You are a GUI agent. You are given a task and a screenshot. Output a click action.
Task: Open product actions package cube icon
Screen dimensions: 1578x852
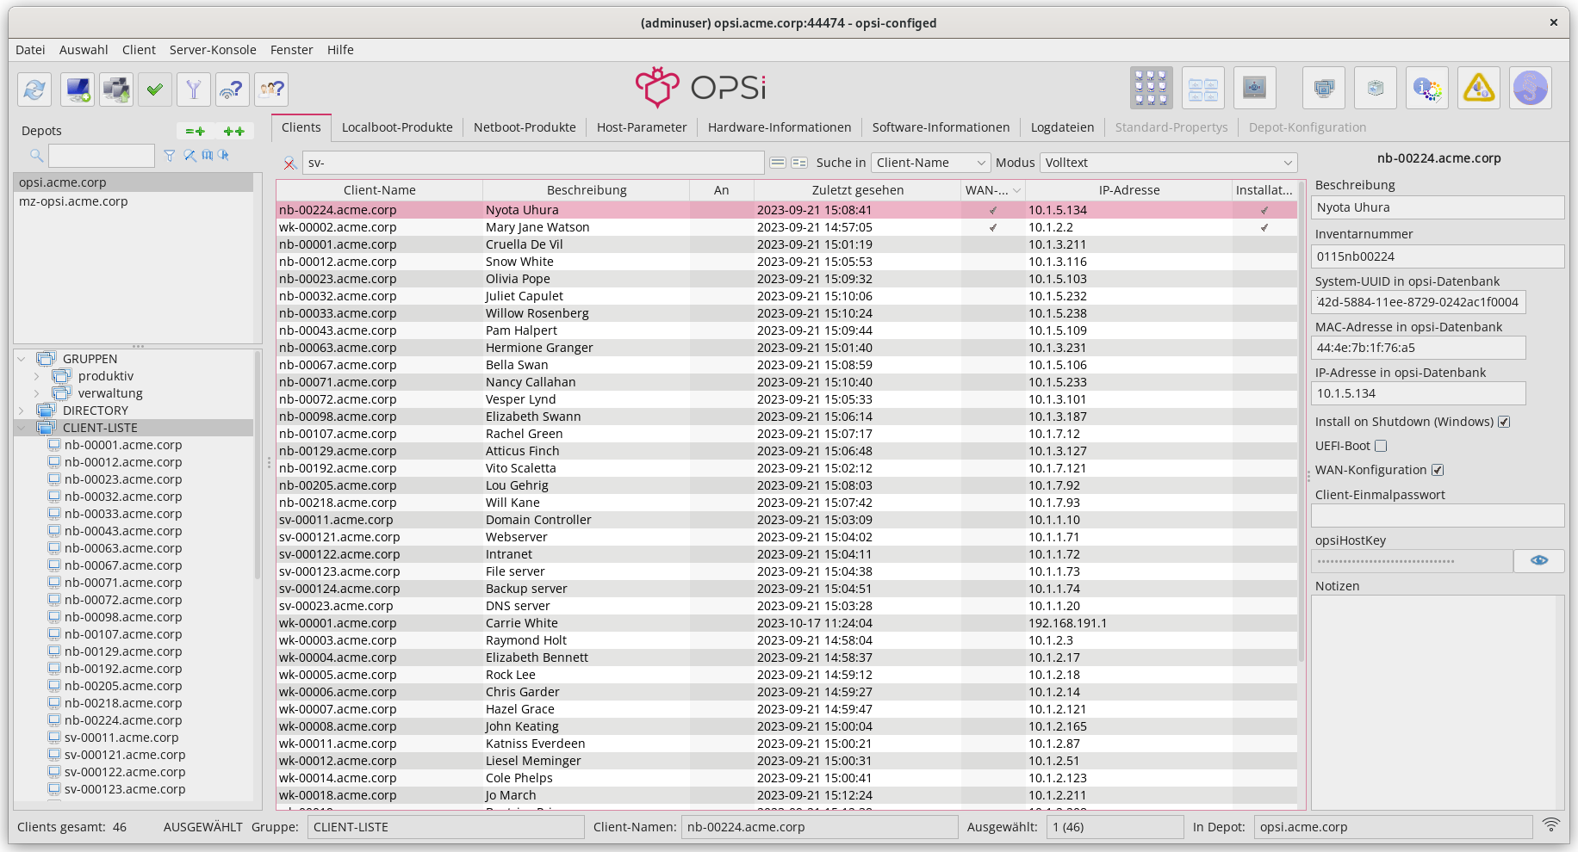click(1376, 88)
